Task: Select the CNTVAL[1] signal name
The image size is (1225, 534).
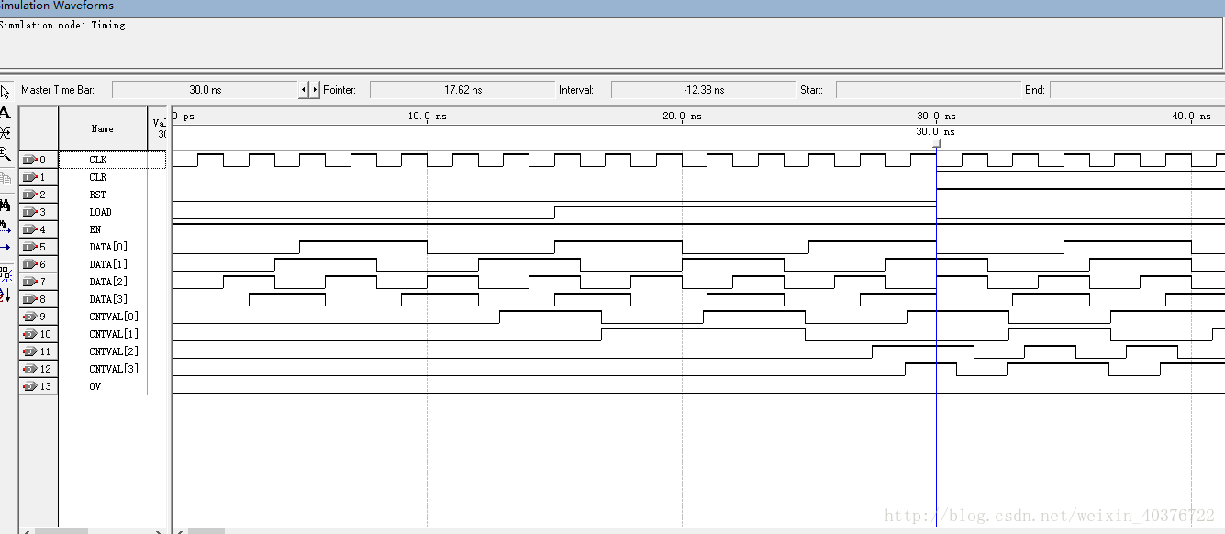Action: tap(114, 334)
